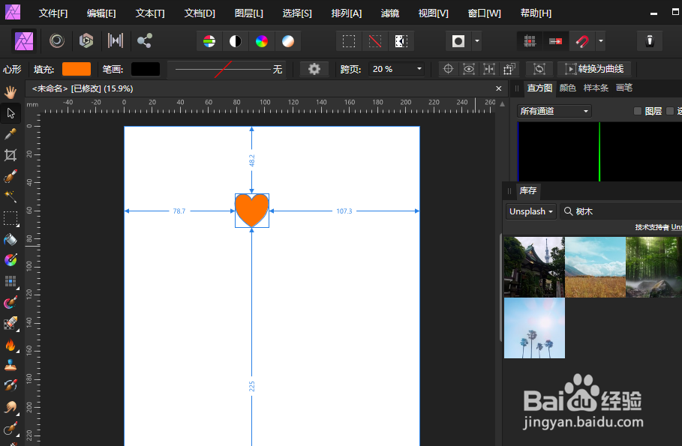Open the Unsplash source dropdown in the Stock panel

(530, 211)
